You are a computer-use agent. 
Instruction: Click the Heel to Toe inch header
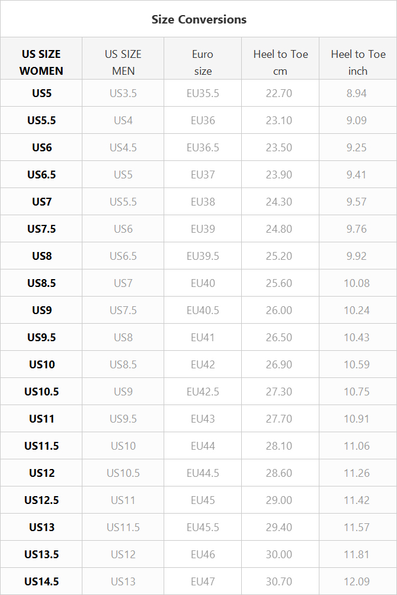[358, 62]
